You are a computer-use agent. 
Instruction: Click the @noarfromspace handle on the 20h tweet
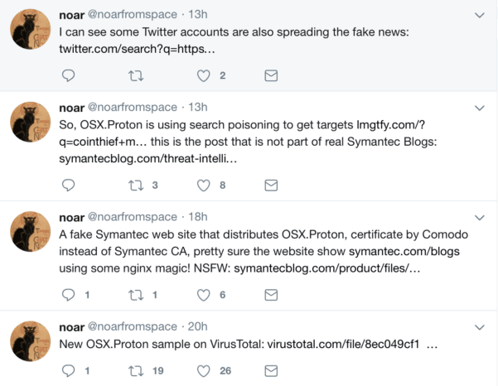point(133,326)
